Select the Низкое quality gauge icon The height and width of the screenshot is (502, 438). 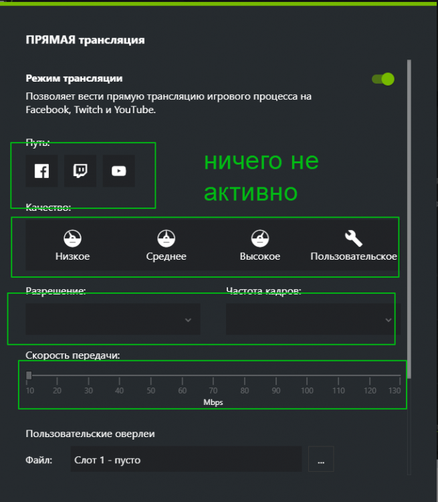tap(73, 238)
